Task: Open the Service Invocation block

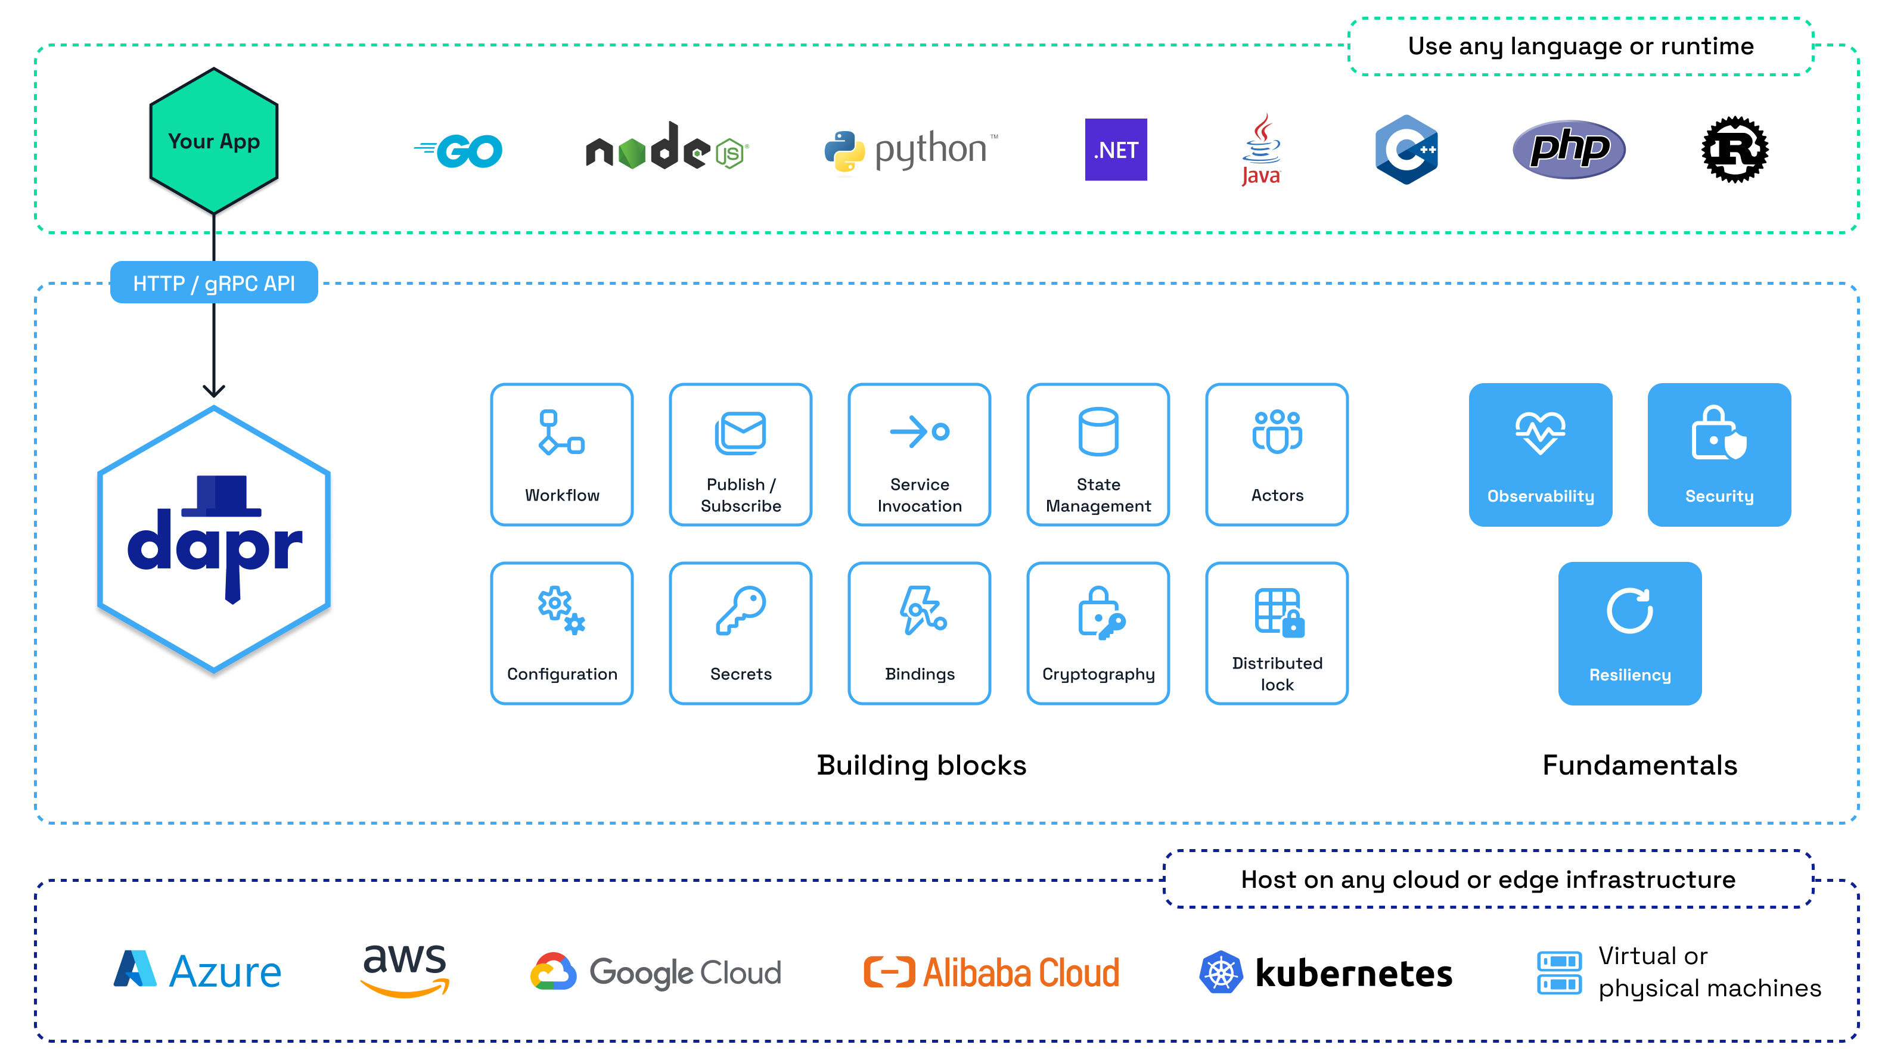Action: click(919, 454)
